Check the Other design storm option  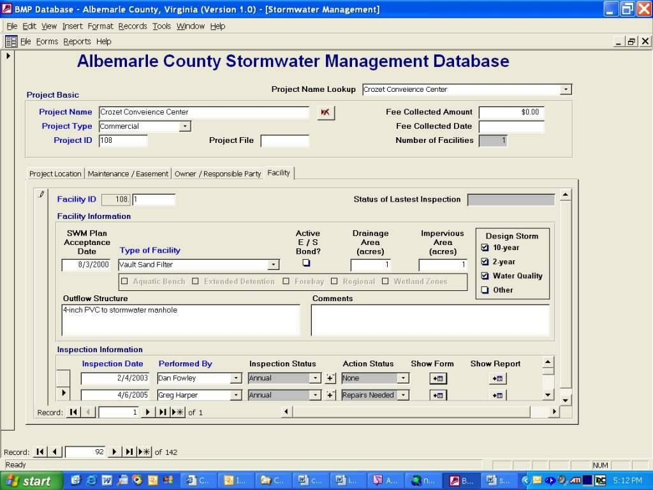click(x=485, y=290)
